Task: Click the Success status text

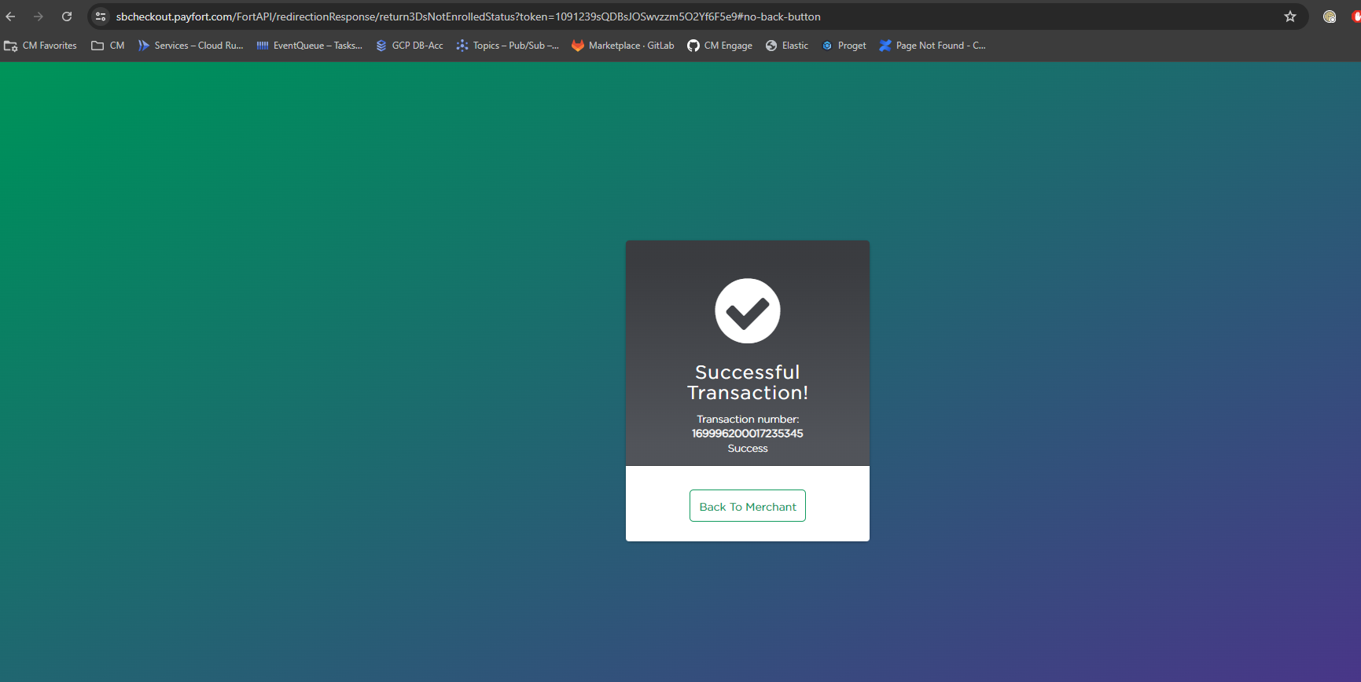Action: click(748, 449)
